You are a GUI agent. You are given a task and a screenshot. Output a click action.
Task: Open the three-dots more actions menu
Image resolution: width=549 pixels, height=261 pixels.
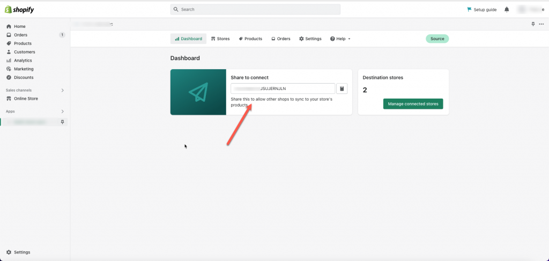(541, 24)
